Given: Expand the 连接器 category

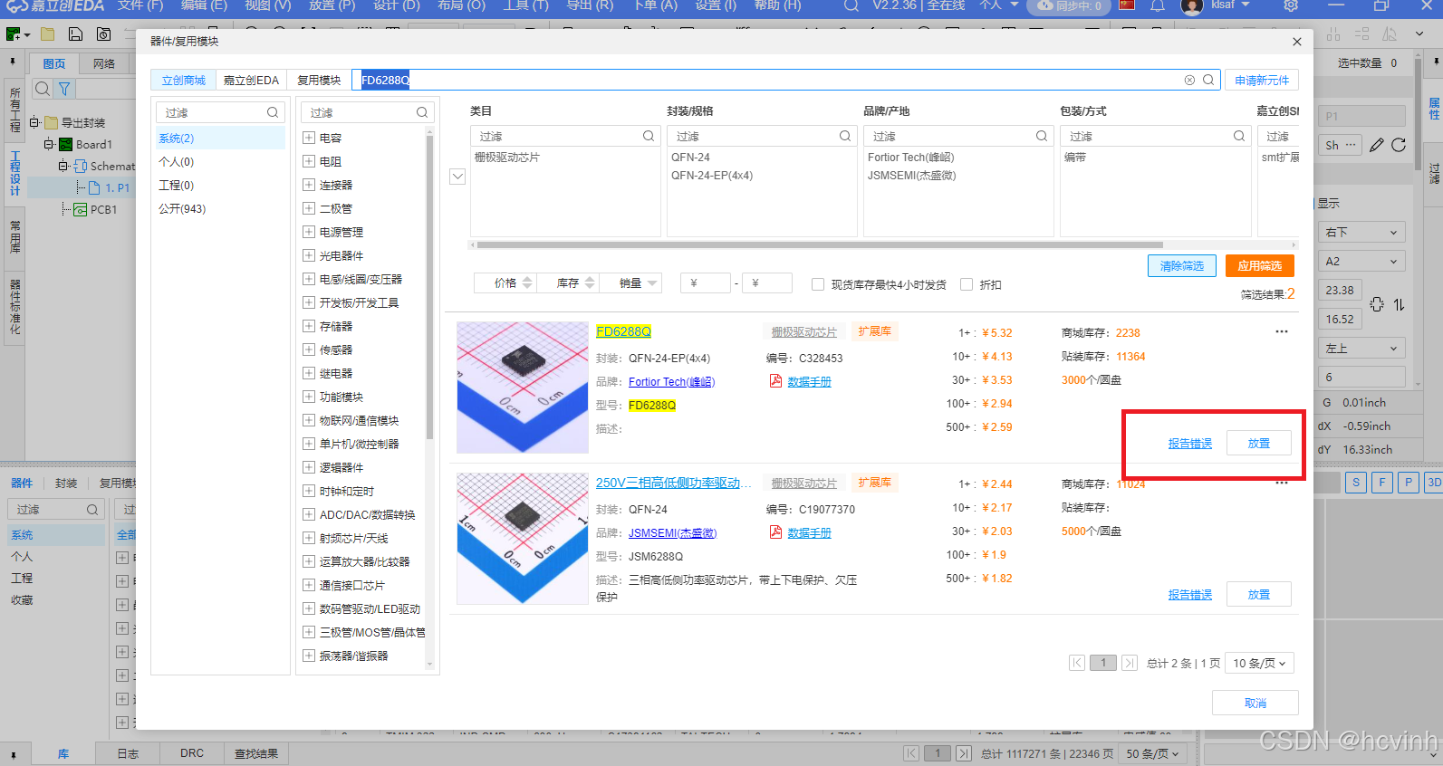Looking at the screenshot, I should (309, 185).
